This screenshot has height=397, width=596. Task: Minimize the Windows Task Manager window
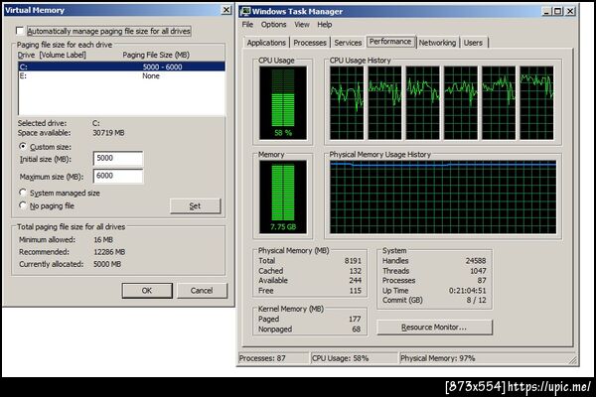tap(546, 11)
